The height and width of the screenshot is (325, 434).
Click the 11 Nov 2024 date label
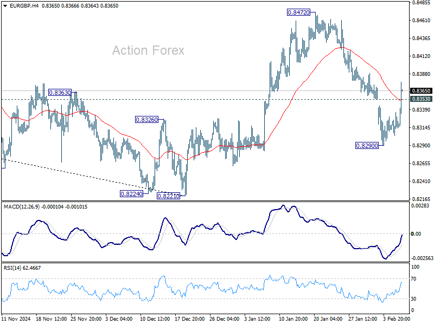pyautogui.click(x=16, y=318)
